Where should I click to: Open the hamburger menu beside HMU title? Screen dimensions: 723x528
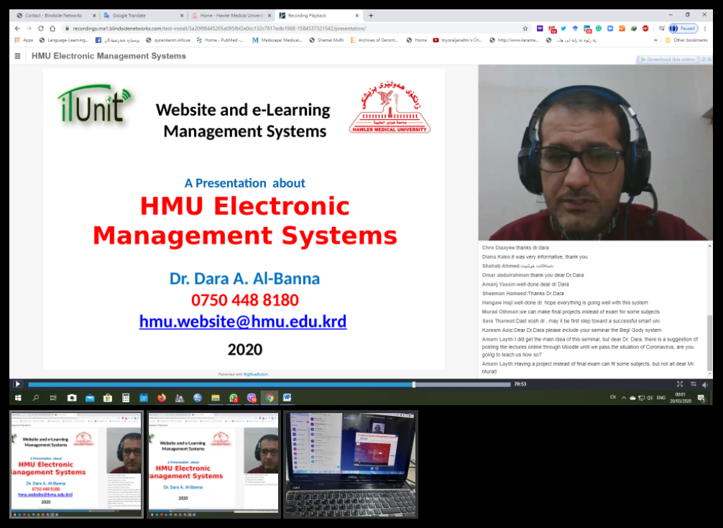click(x=17, y=56)
